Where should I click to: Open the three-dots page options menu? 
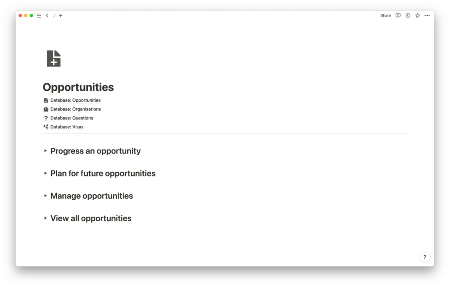point(427,15)
